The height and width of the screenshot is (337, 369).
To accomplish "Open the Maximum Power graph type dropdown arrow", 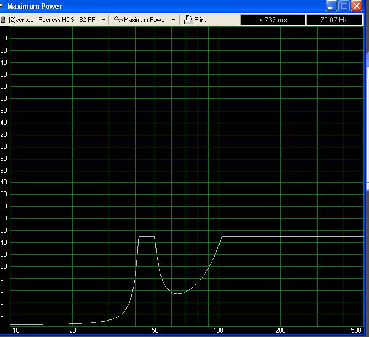I will point(174,20).
